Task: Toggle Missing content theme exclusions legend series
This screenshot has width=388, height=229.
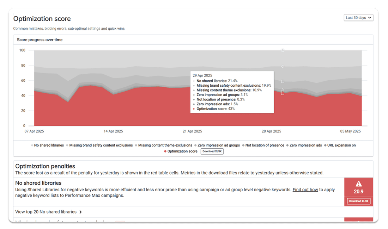Action: pyautogui.click(x=163, y=145)
